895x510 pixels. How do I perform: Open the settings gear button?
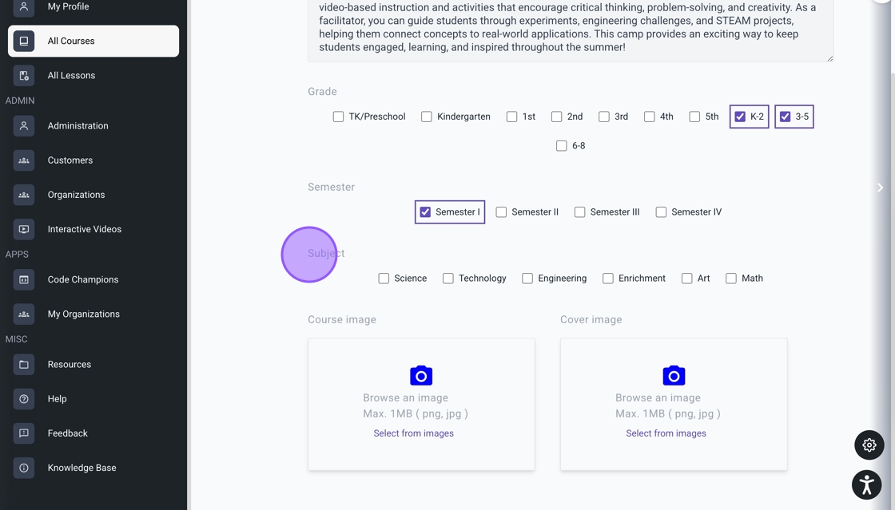[869, 445]
